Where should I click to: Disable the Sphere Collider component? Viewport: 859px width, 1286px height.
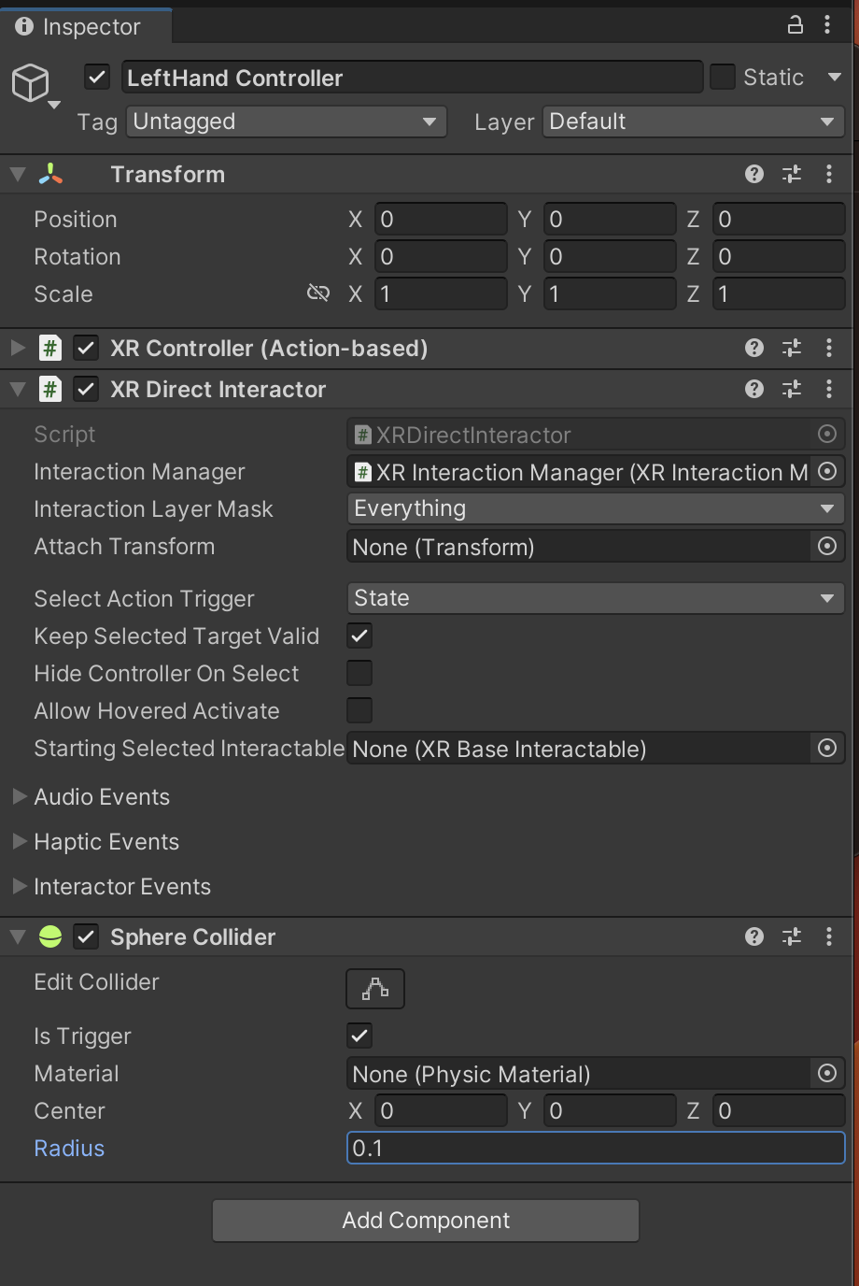86,936
